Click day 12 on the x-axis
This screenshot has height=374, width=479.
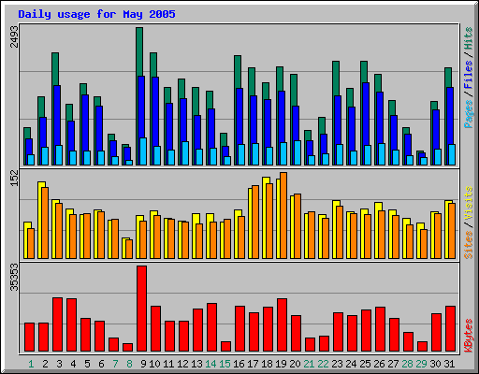(x=182, y=364)
